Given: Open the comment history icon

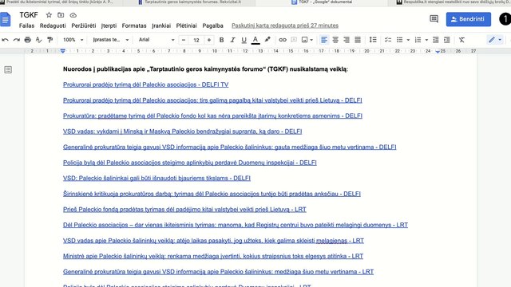Looking at the screenshot, I should pos(434,19).
